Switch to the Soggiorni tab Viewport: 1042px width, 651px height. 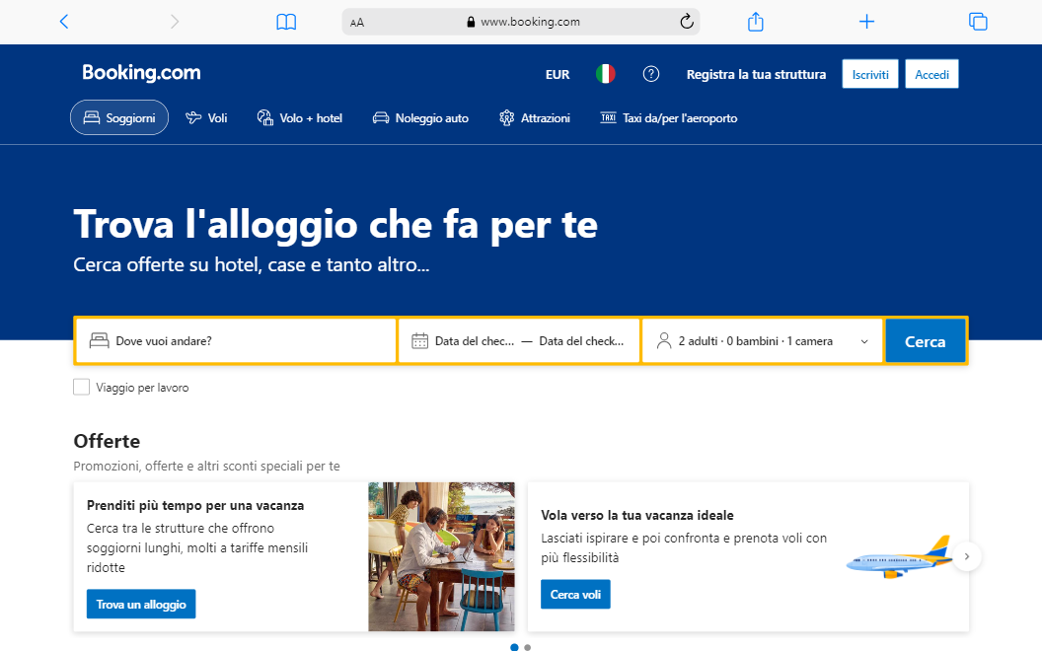coord(118,117)
